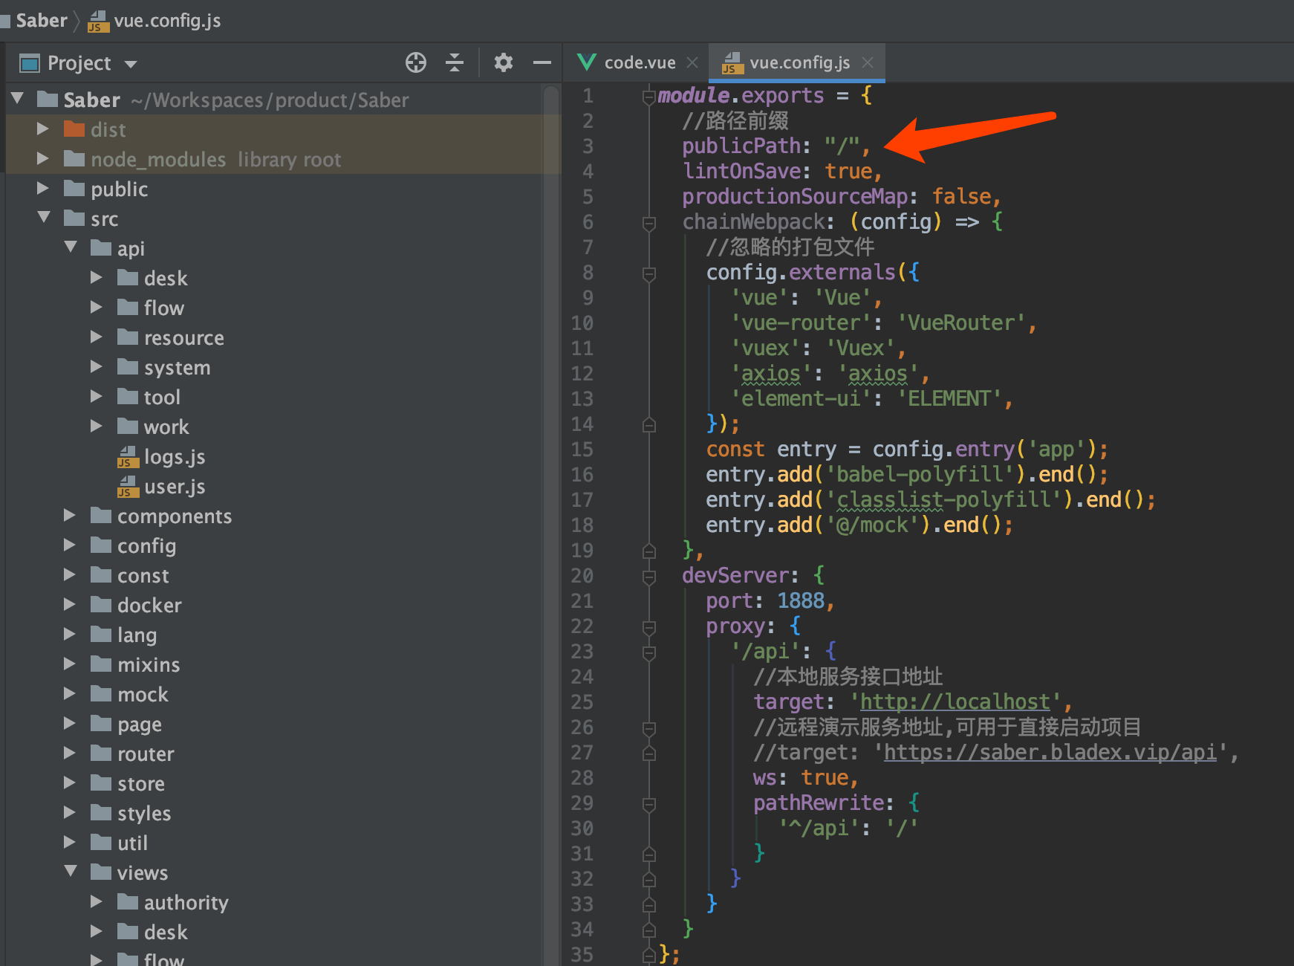
Task: Click the logs.js JavaScript file icon
Action: click(128, 457)
